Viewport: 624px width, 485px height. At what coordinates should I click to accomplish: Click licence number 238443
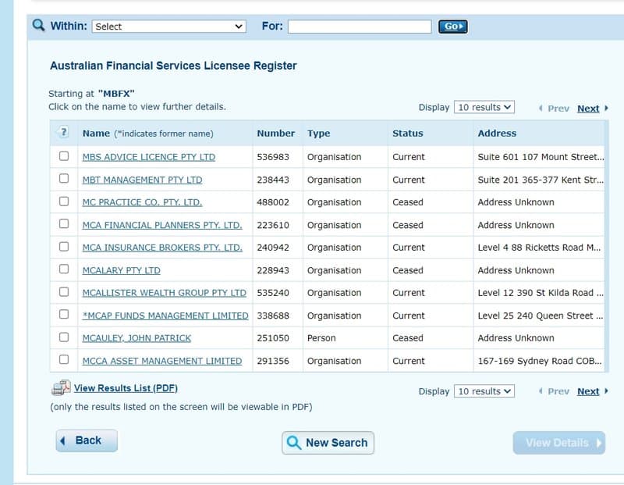(x=272, y=180)
